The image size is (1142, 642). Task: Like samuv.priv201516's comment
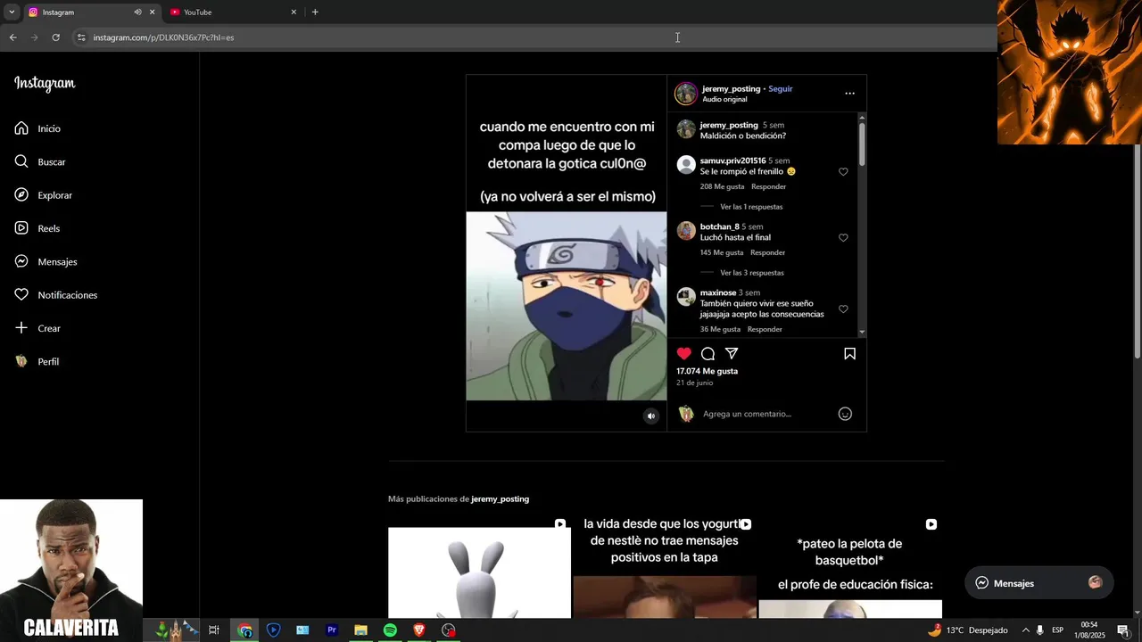(x=843, y=171)
